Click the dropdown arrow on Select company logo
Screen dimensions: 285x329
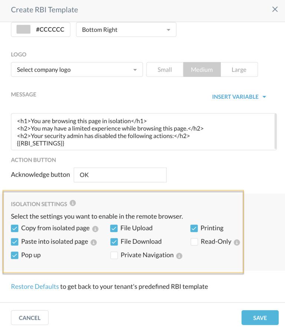(135, 69)
